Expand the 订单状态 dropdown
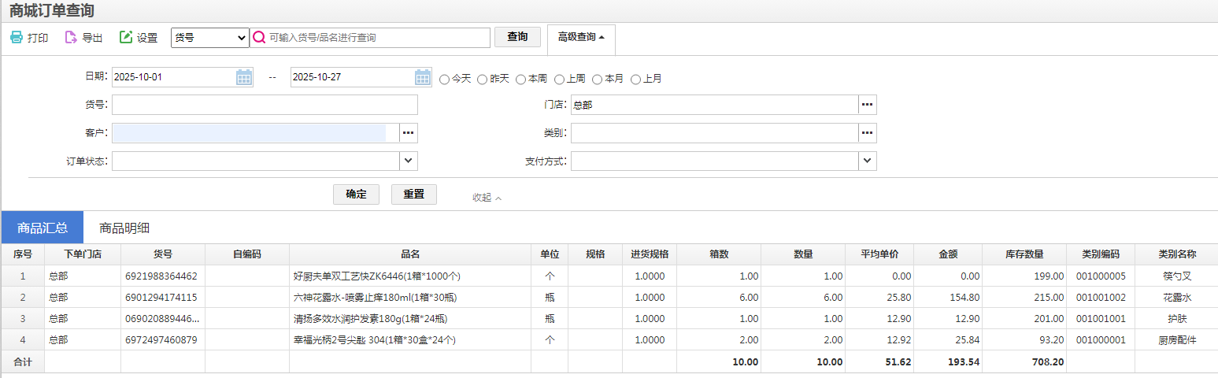The image size is (1218, 378). pos(408,161)
